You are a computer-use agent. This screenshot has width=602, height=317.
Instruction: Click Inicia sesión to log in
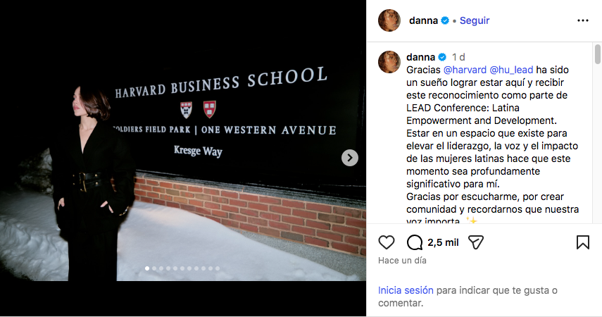click(x=406, y=290)
